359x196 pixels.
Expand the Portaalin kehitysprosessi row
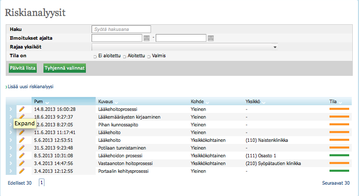point(11,171)
